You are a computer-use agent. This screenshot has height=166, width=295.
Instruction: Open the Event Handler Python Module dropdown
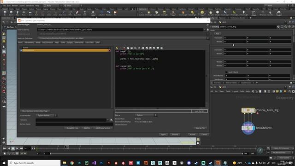tap(47, 115)
